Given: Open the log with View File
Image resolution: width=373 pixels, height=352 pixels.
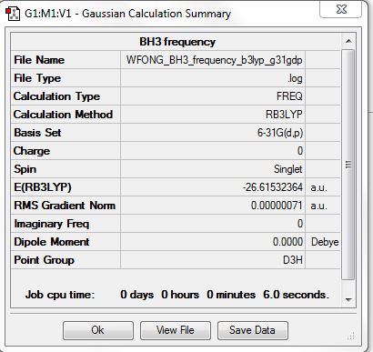Looking at the screenshot, I should point(176,330).
